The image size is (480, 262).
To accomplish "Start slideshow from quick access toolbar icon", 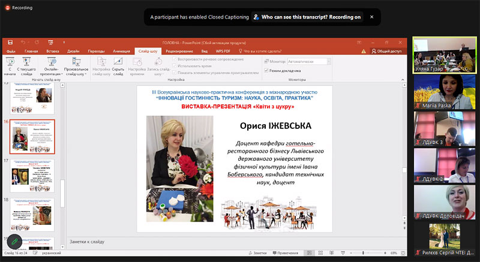I will coord(51,43).
